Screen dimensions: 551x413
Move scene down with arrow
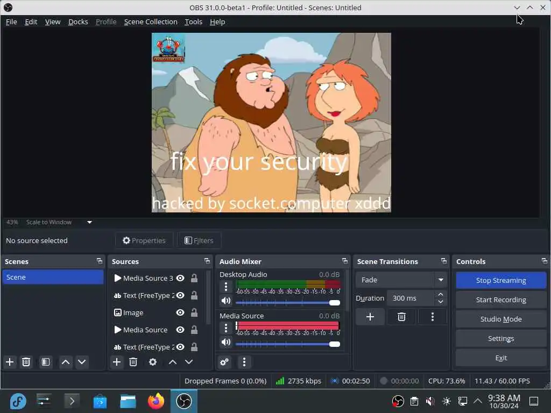click(x=82, y=362)
